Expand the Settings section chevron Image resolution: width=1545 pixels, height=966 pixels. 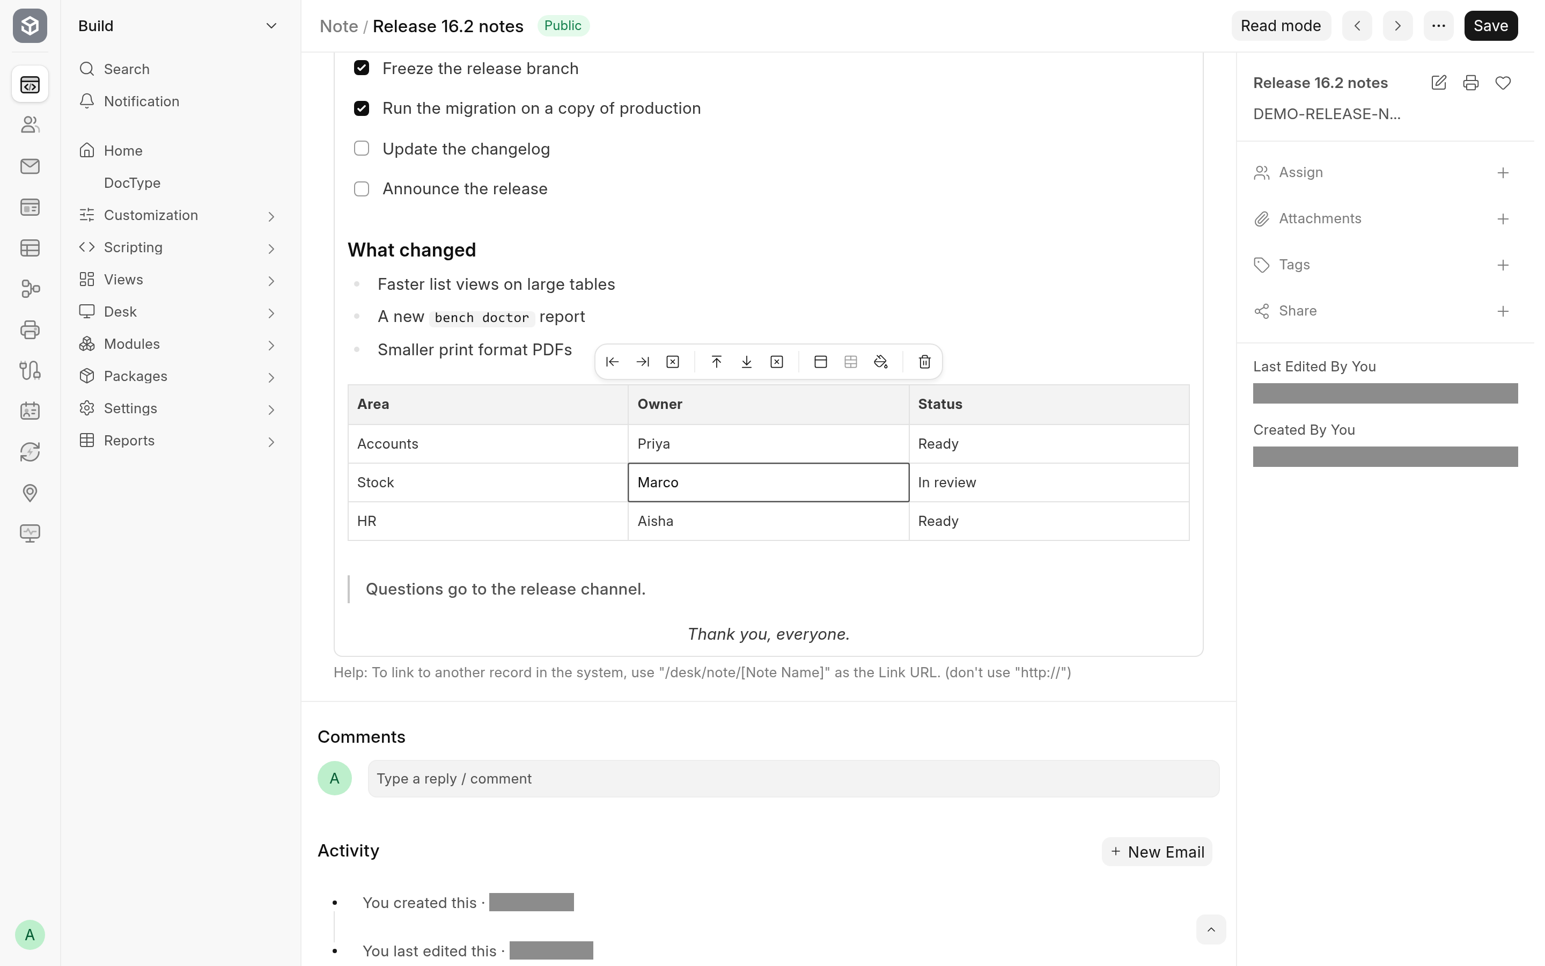coord(271,409)
